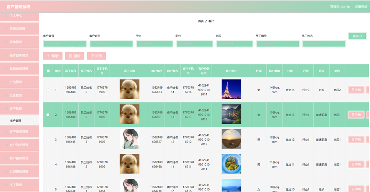Open the sunset sphere customer photo in row 3
Viewport: 370px width, 192px height.
pyautogui.click(x=231, y=139)
